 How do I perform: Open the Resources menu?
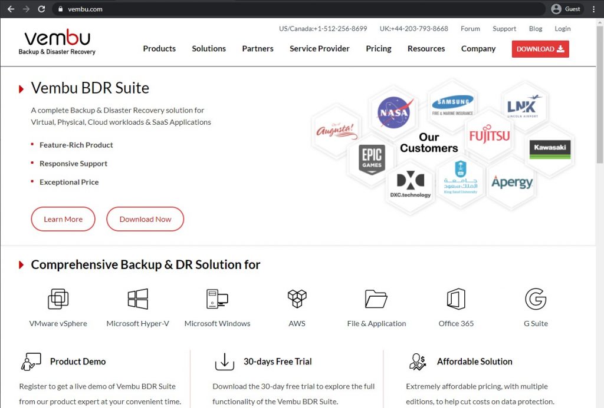tap(426, 48)
